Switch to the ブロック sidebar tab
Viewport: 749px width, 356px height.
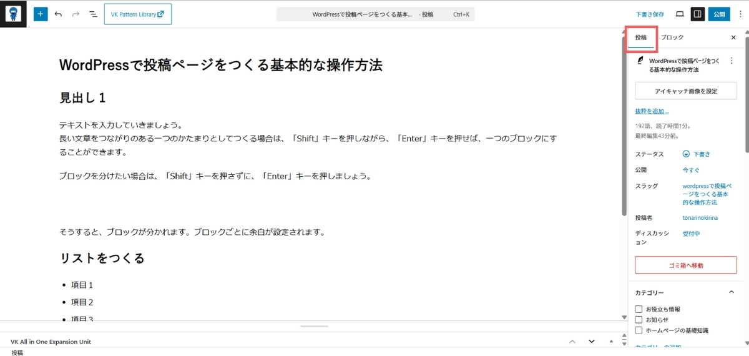[x=672, y=37]
